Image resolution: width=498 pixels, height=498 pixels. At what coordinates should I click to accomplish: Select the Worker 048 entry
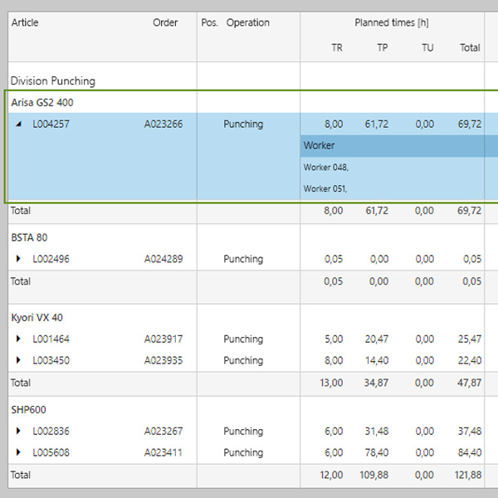point(325,167)
